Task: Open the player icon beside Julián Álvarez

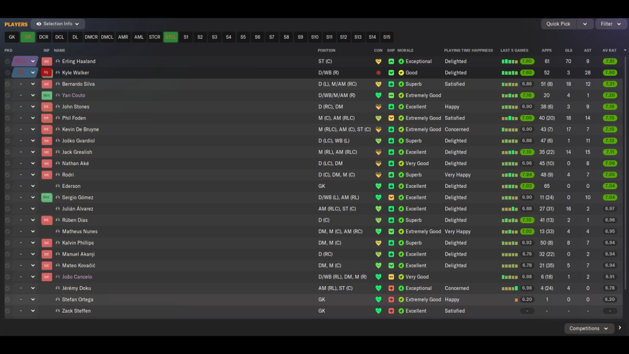Action: tap(57, 208)
